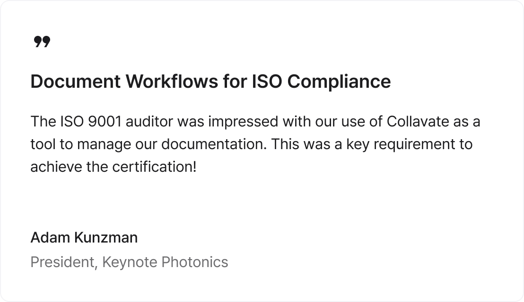Click the surname 'Kunzman'
The image size is (524, 302).
pos(105,238)
